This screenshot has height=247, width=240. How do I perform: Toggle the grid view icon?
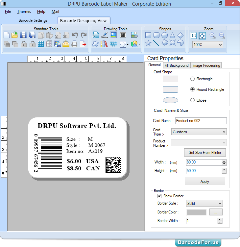click(x=41, y=44)
